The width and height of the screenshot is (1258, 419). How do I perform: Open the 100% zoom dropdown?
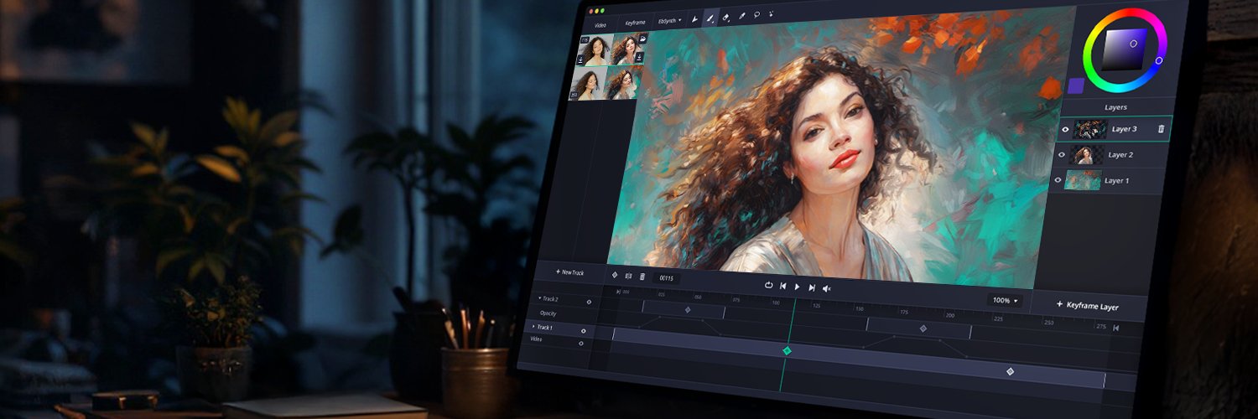(1005, 300)
